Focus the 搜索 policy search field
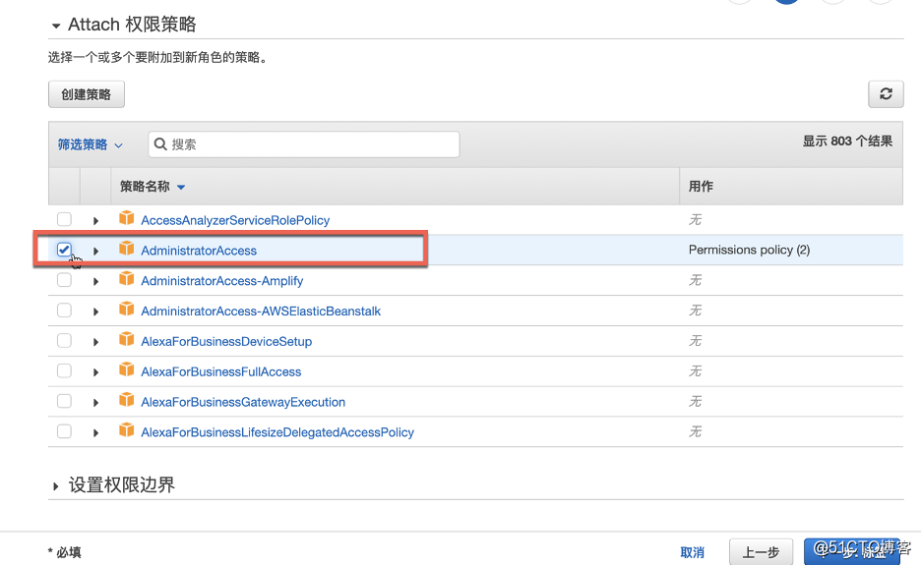Viewport: 921px width, 566px height. tap(304, 144)
